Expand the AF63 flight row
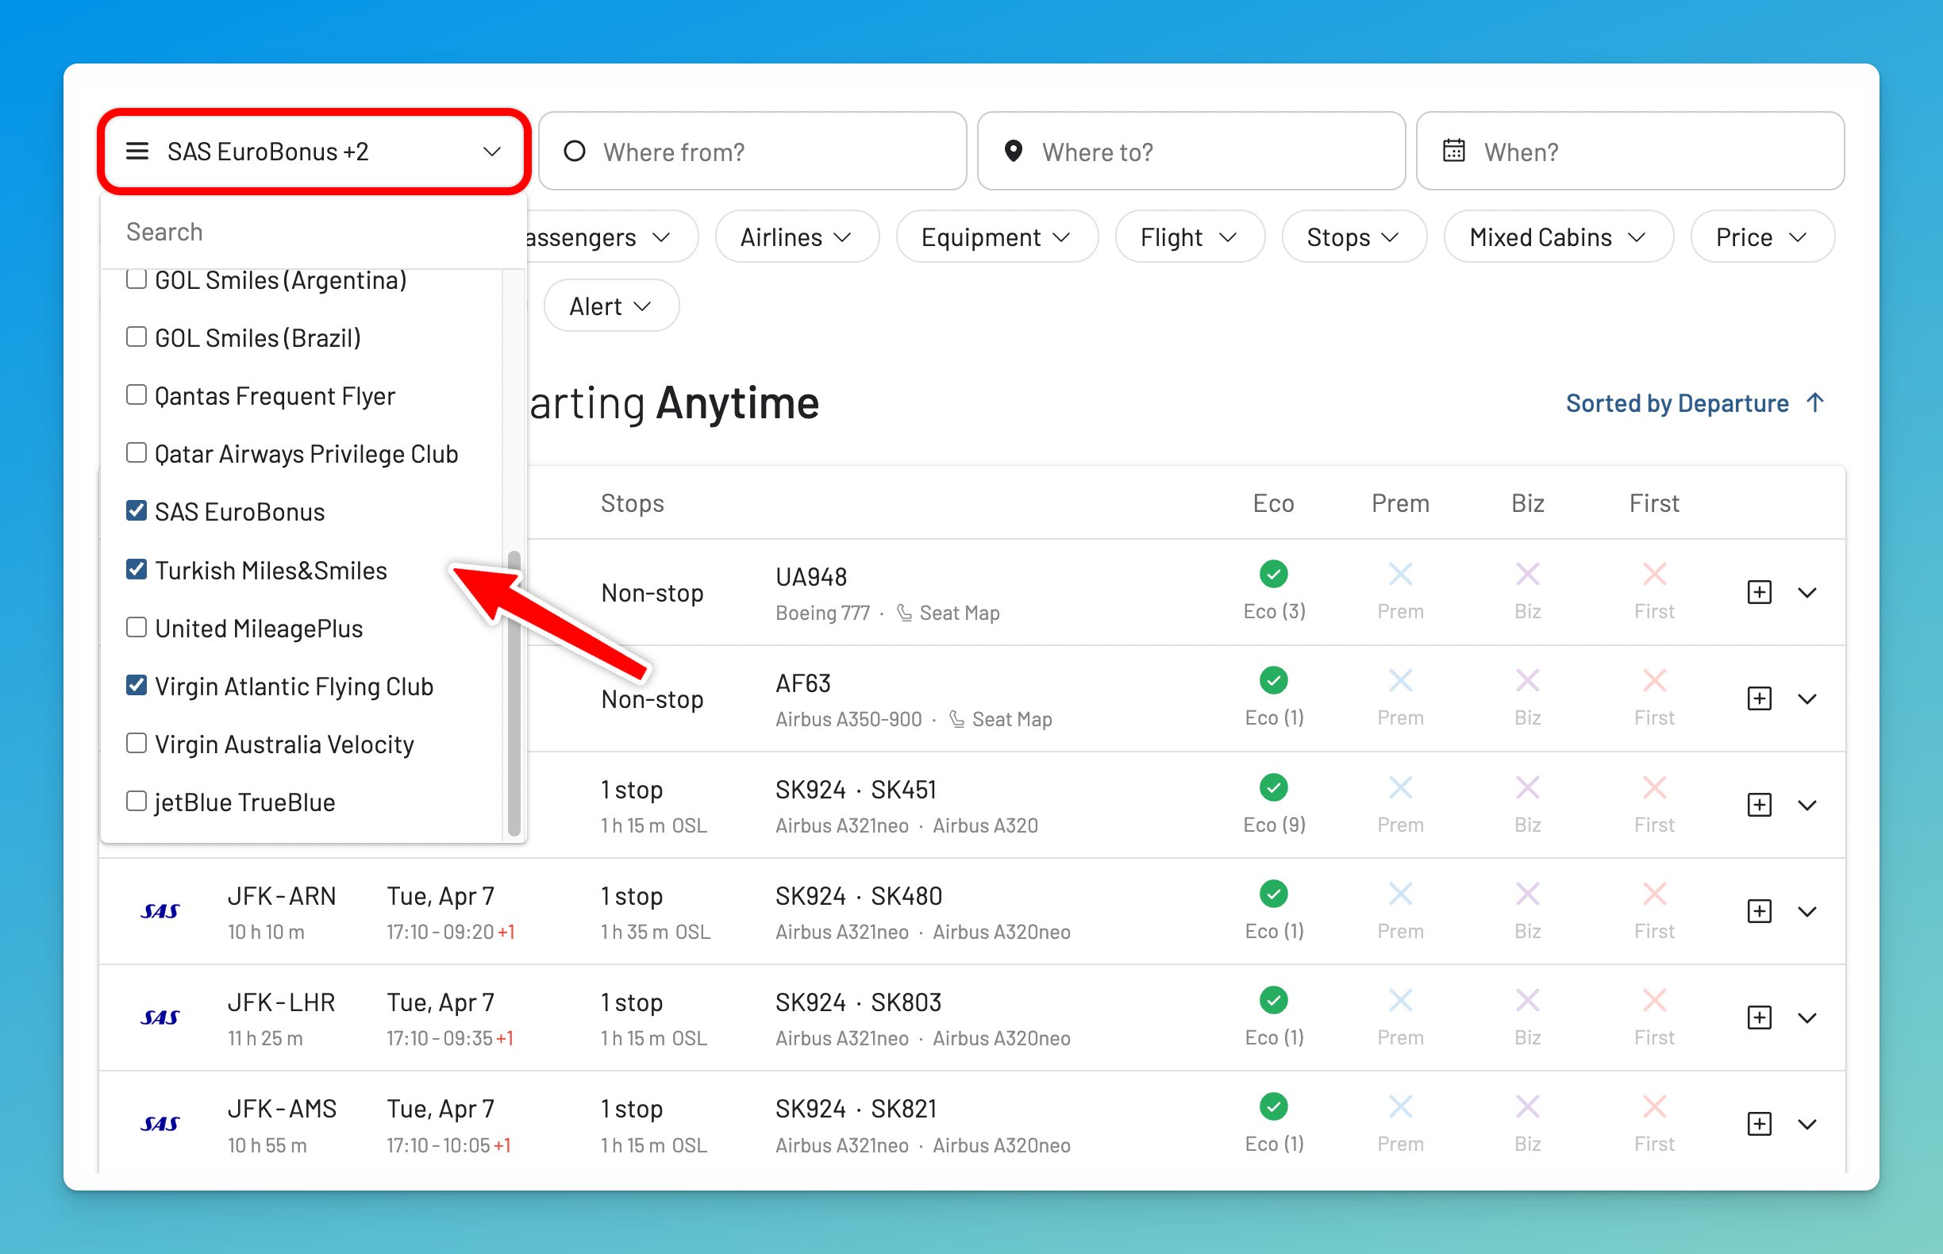Viewport: 1943px width, 1254px height. (1807, 699)
